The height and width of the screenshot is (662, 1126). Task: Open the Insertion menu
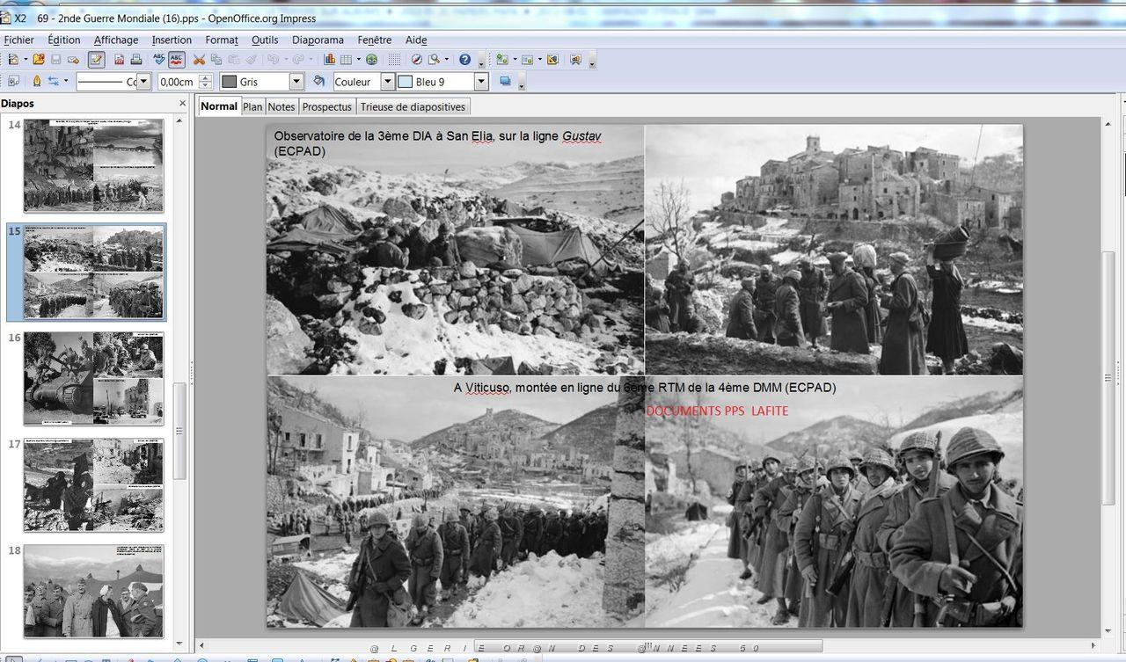click(x=172, y=40)
